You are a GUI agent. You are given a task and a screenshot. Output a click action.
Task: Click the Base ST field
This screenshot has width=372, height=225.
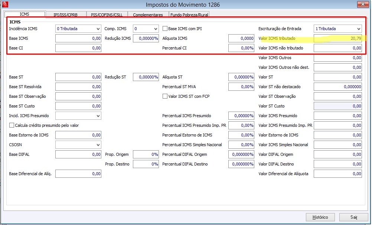pos(78,77)
